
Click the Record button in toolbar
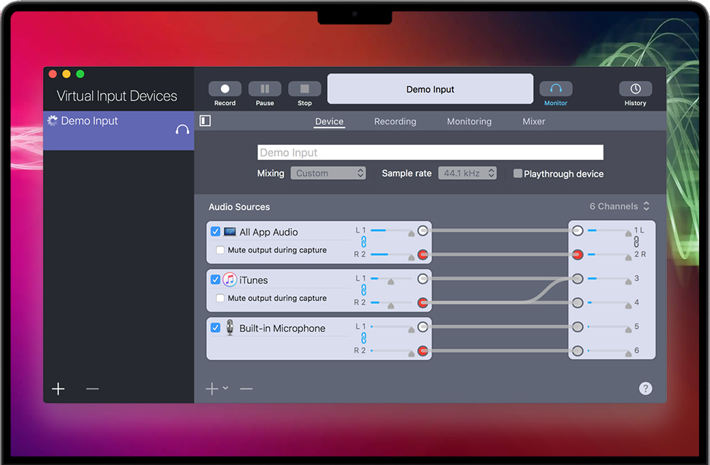point(225,89)
